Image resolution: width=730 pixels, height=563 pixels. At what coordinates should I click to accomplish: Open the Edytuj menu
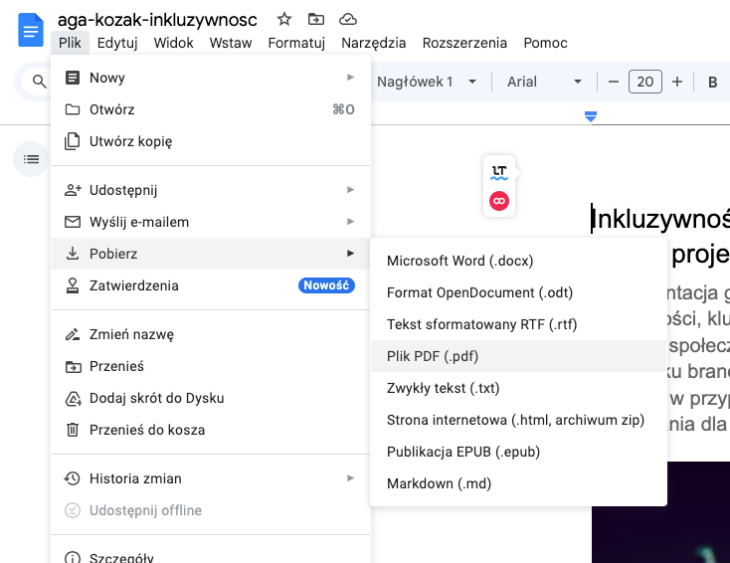click(x=117, y=43)
